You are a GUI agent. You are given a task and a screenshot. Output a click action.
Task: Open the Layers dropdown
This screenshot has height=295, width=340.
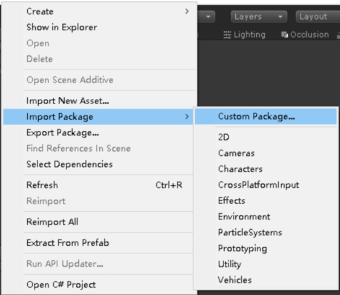point(259,17)
